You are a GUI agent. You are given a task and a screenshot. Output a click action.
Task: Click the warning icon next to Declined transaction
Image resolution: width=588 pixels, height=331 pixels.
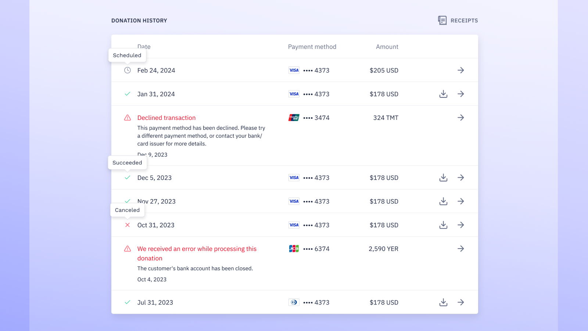point(128,118)
